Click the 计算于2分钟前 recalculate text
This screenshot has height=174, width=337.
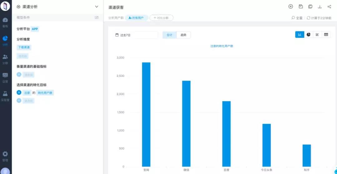click(321, 18)
